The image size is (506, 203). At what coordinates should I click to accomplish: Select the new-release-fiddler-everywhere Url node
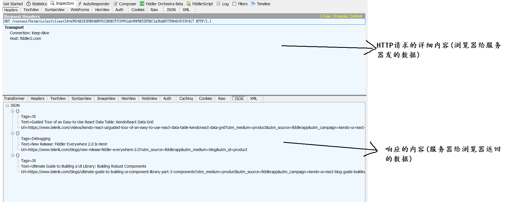[134, 150]
